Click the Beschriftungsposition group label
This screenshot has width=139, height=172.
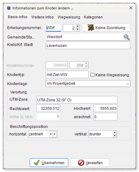(x=29, y=127)
